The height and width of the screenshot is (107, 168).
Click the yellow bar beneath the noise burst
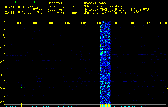tap(105, 105)
